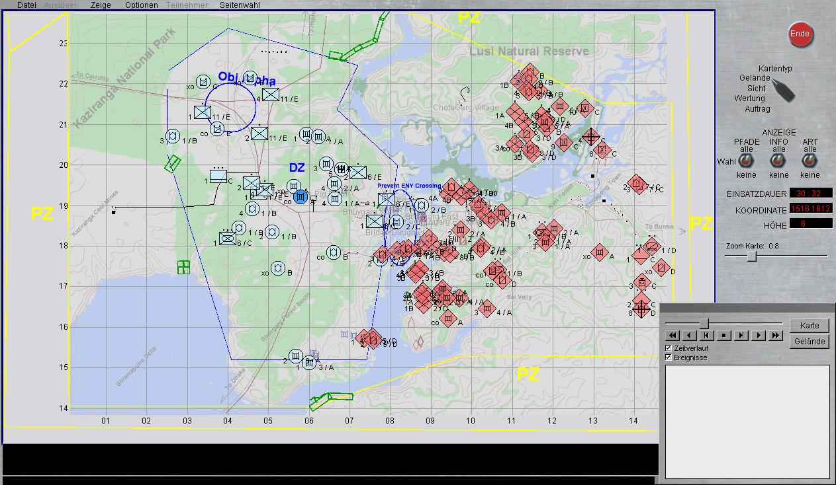Click the ART display toggle knob

[810, 161]
